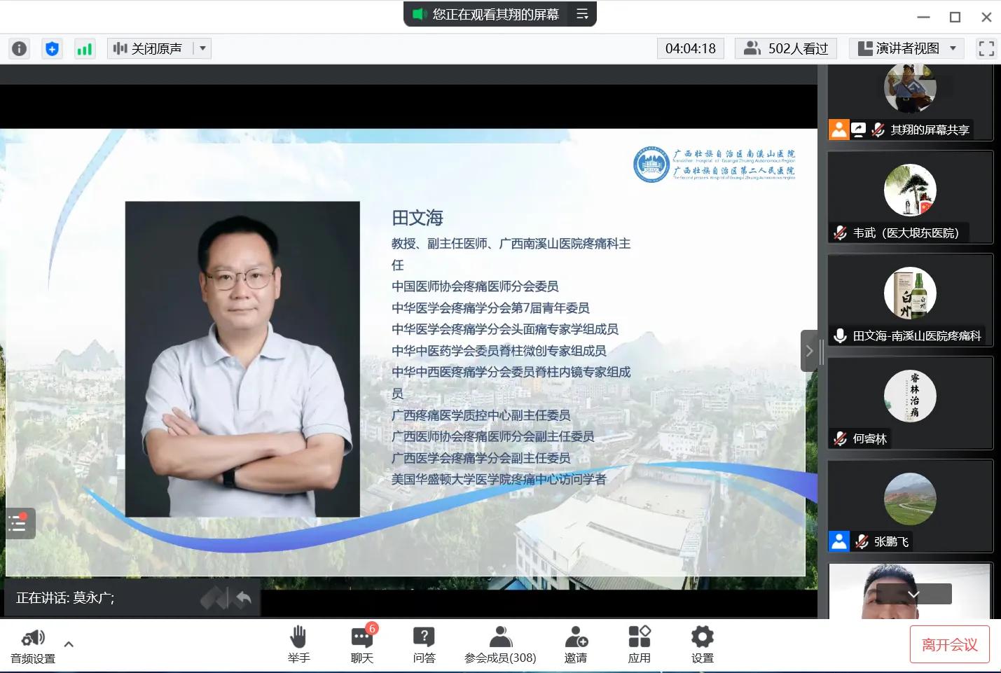
Task: Open the 问答 Q&A panel
Action: click(x=424, y=643)
